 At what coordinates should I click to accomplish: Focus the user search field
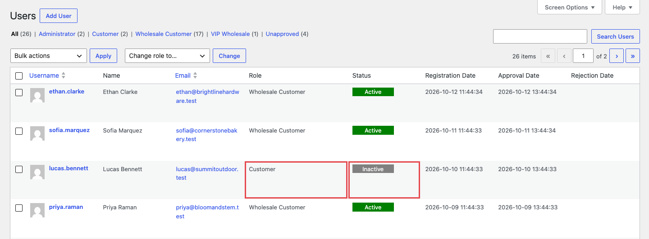(x=540, y=36)
